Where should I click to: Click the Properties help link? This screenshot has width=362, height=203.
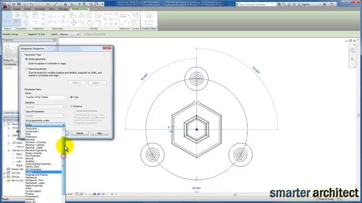pyautogui.click(x=11, y=112)
